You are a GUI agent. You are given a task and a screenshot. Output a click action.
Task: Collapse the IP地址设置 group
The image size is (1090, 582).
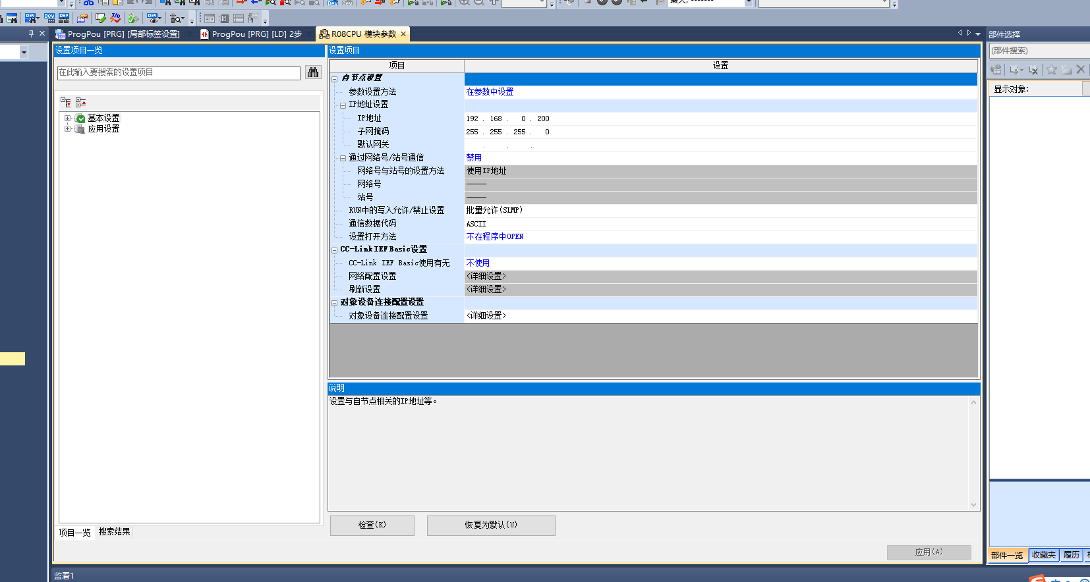343,105
